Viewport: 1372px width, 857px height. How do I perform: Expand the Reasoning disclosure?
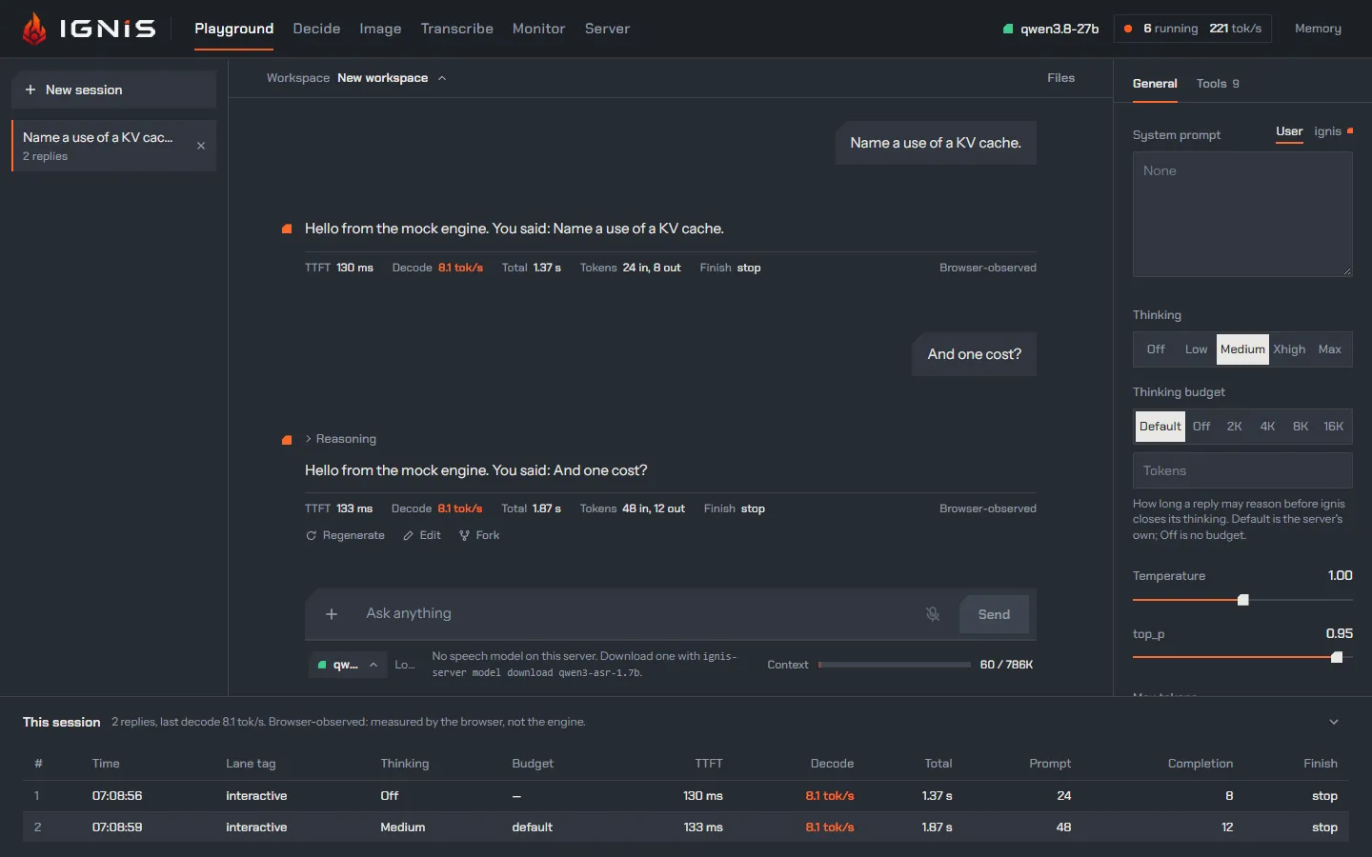click(x=340, y=439)
